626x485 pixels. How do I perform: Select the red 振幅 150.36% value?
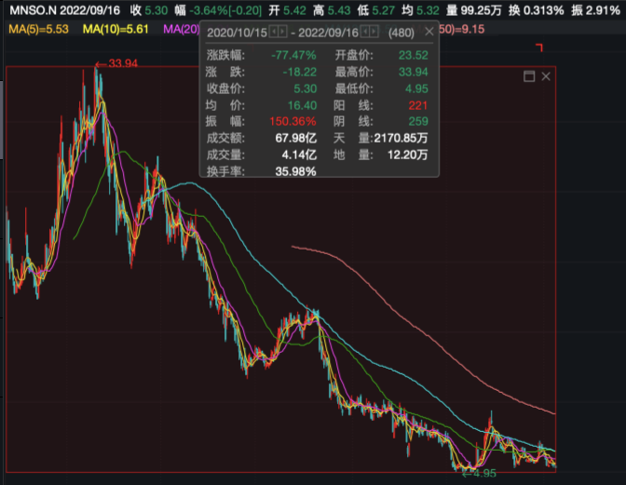pos(293,122)
